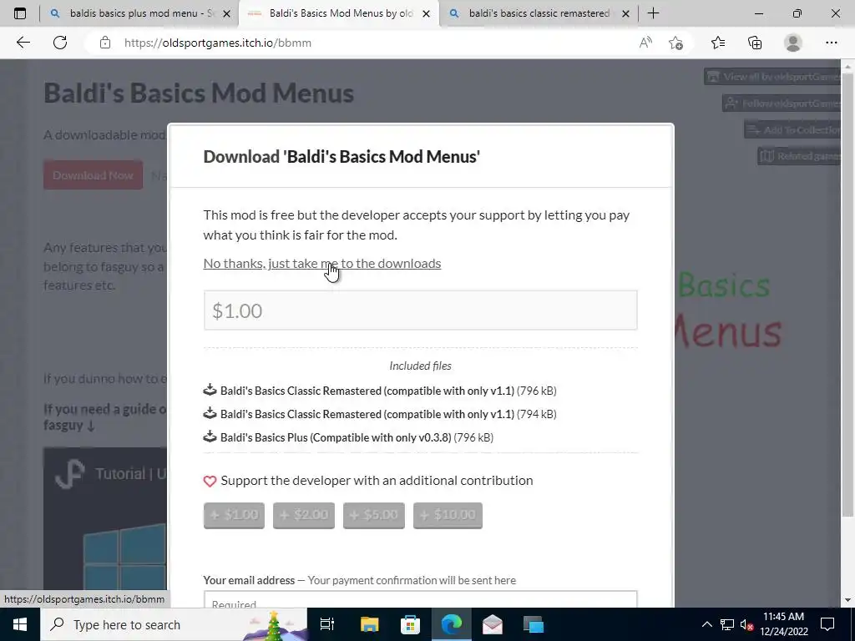Screen dimensions: 855x641
Task: Open the Favorites list icon
Action: [x=717, y=43]
